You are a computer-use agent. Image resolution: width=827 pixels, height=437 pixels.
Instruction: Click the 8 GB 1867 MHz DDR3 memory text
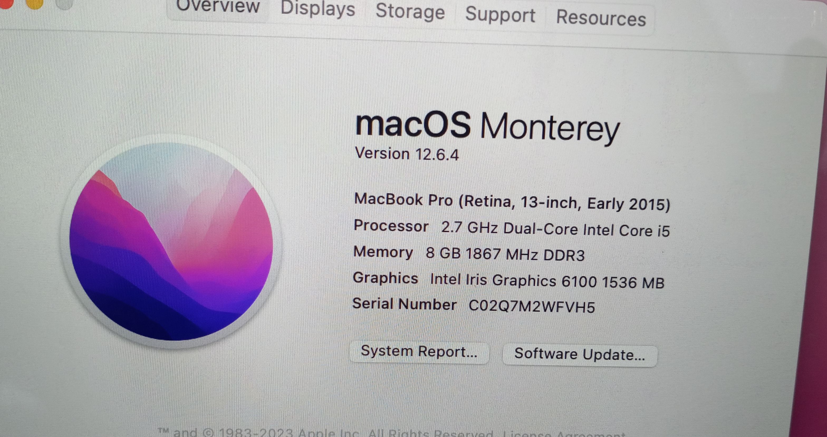coord(505,255)
